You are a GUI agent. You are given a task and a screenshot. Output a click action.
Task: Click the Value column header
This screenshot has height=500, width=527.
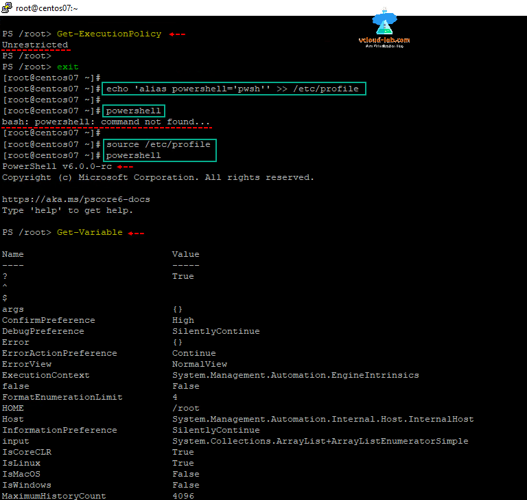pyautogui.click(x=186, y=254)
